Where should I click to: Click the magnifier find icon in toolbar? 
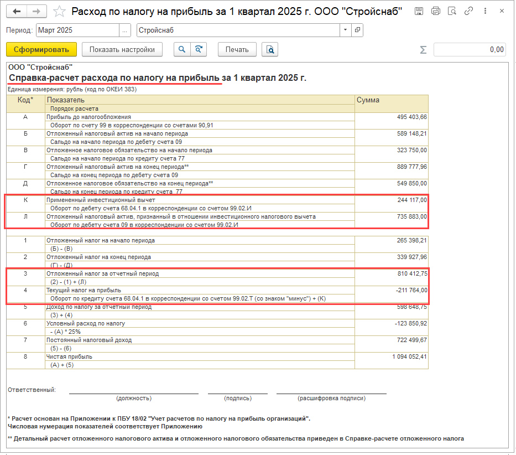(x=181, y=49)
